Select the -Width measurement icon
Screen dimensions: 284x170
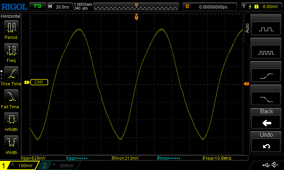point(11,142)
